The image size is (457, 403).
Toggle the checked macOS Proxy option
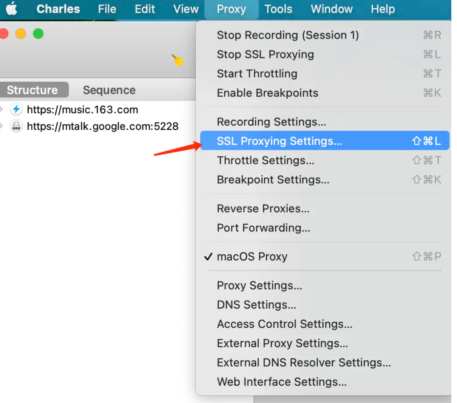(x=325, y=257)
